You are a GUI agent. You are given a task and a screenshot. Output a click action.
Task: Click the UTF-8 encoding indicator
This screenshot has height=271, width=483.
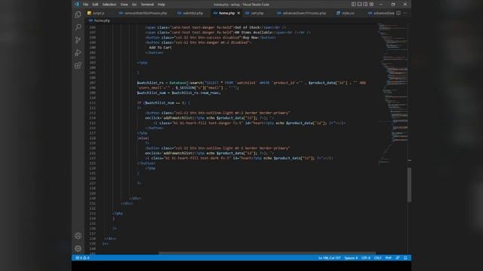tap(365, 257)
